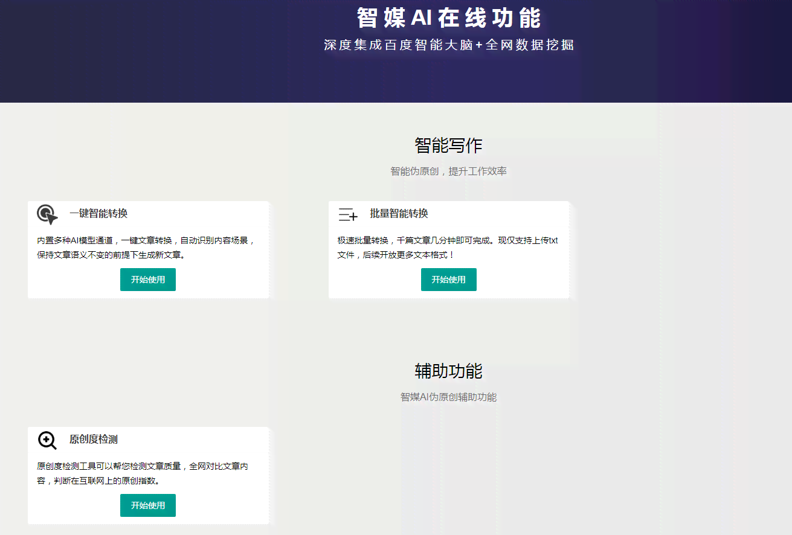The width and height of the screenshot is (792, 535).
Task: Click the subtitle 深度集成百度智能大脑+全网数据挖掘
Action: (x=448, y=45)
